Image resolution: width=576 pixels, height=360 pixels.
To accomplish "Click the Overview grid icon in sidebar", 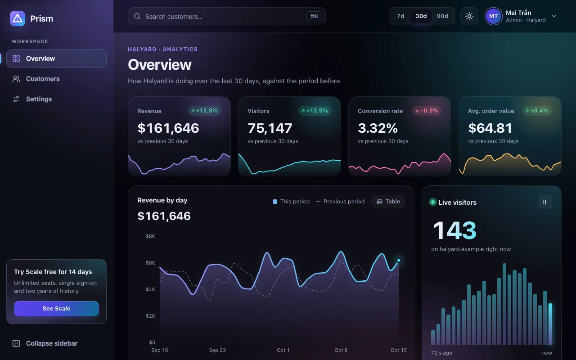I will pyautogui.click(x=16, y=58).
